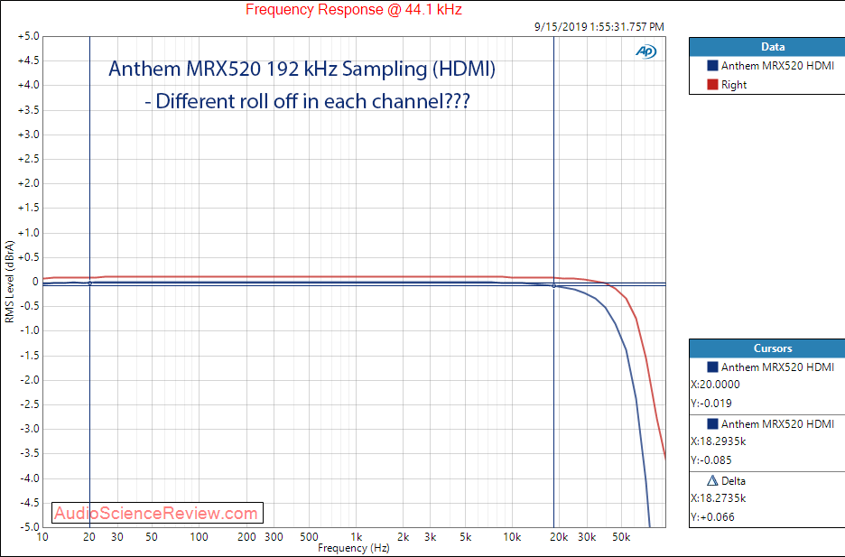Click the cursor point marker at 20 Hz
The width and height of the screenshot is (845, 557).
pyautogui.click(x=89, y=283)
